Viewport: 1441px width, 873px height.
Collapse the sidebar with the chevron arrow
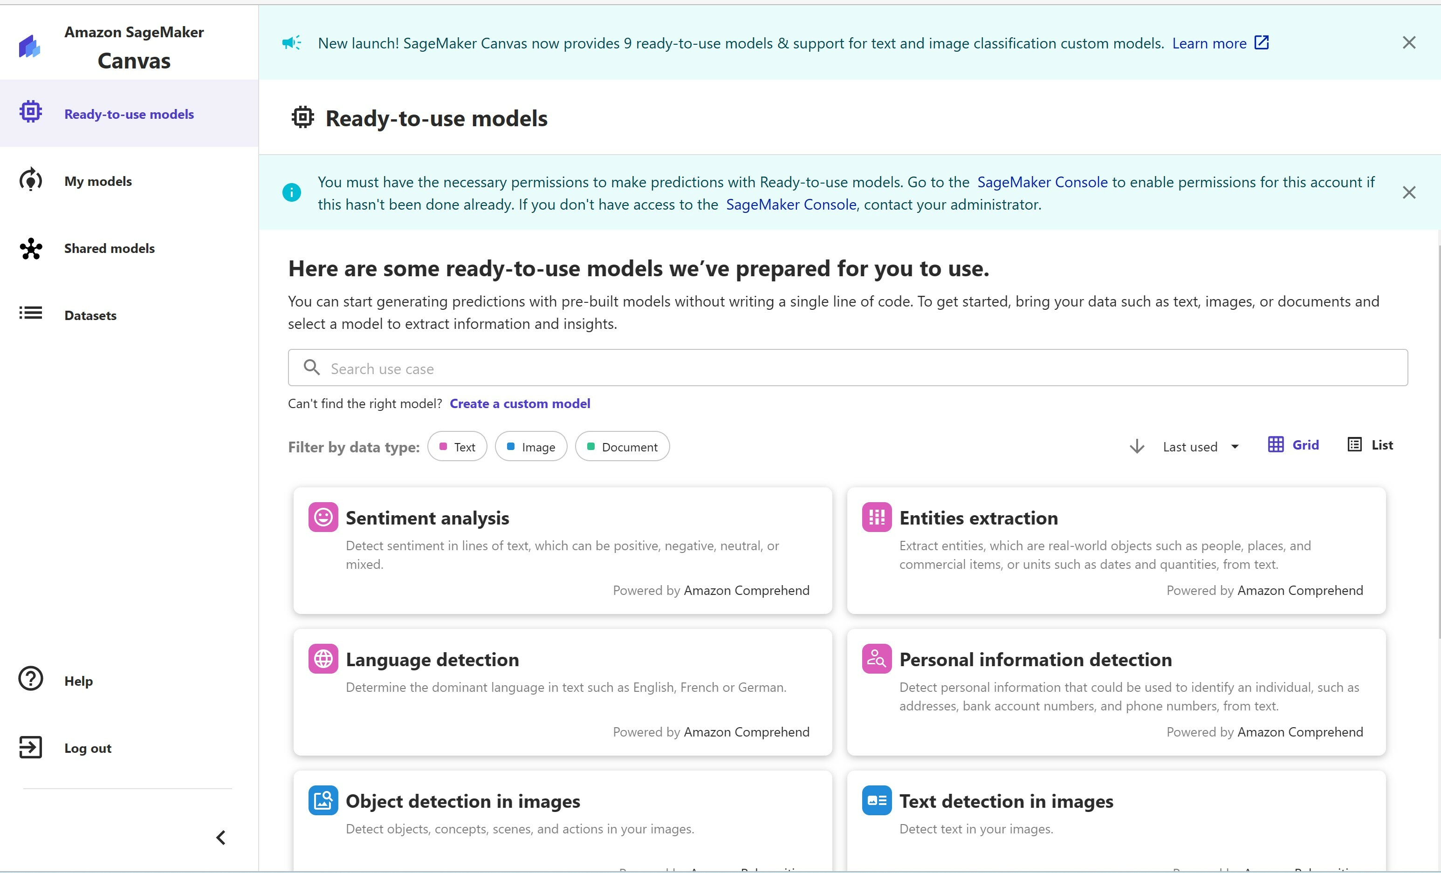coord(221,837)
